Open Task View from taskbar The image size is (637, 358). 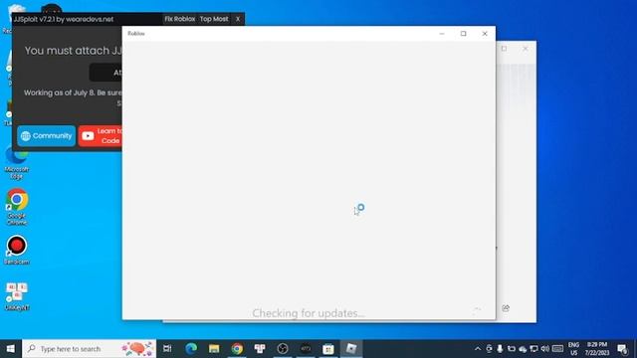(x=167, y=349)
